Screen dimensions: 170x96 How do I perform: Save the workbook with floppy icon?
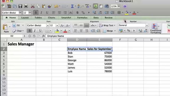pos(20,6)
